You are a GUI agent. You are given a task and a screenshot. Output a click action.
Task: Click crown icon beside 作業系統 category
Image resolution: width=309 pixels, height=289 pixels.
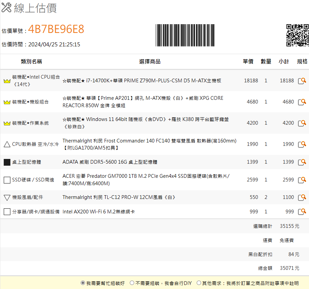(x=7, y=123)
